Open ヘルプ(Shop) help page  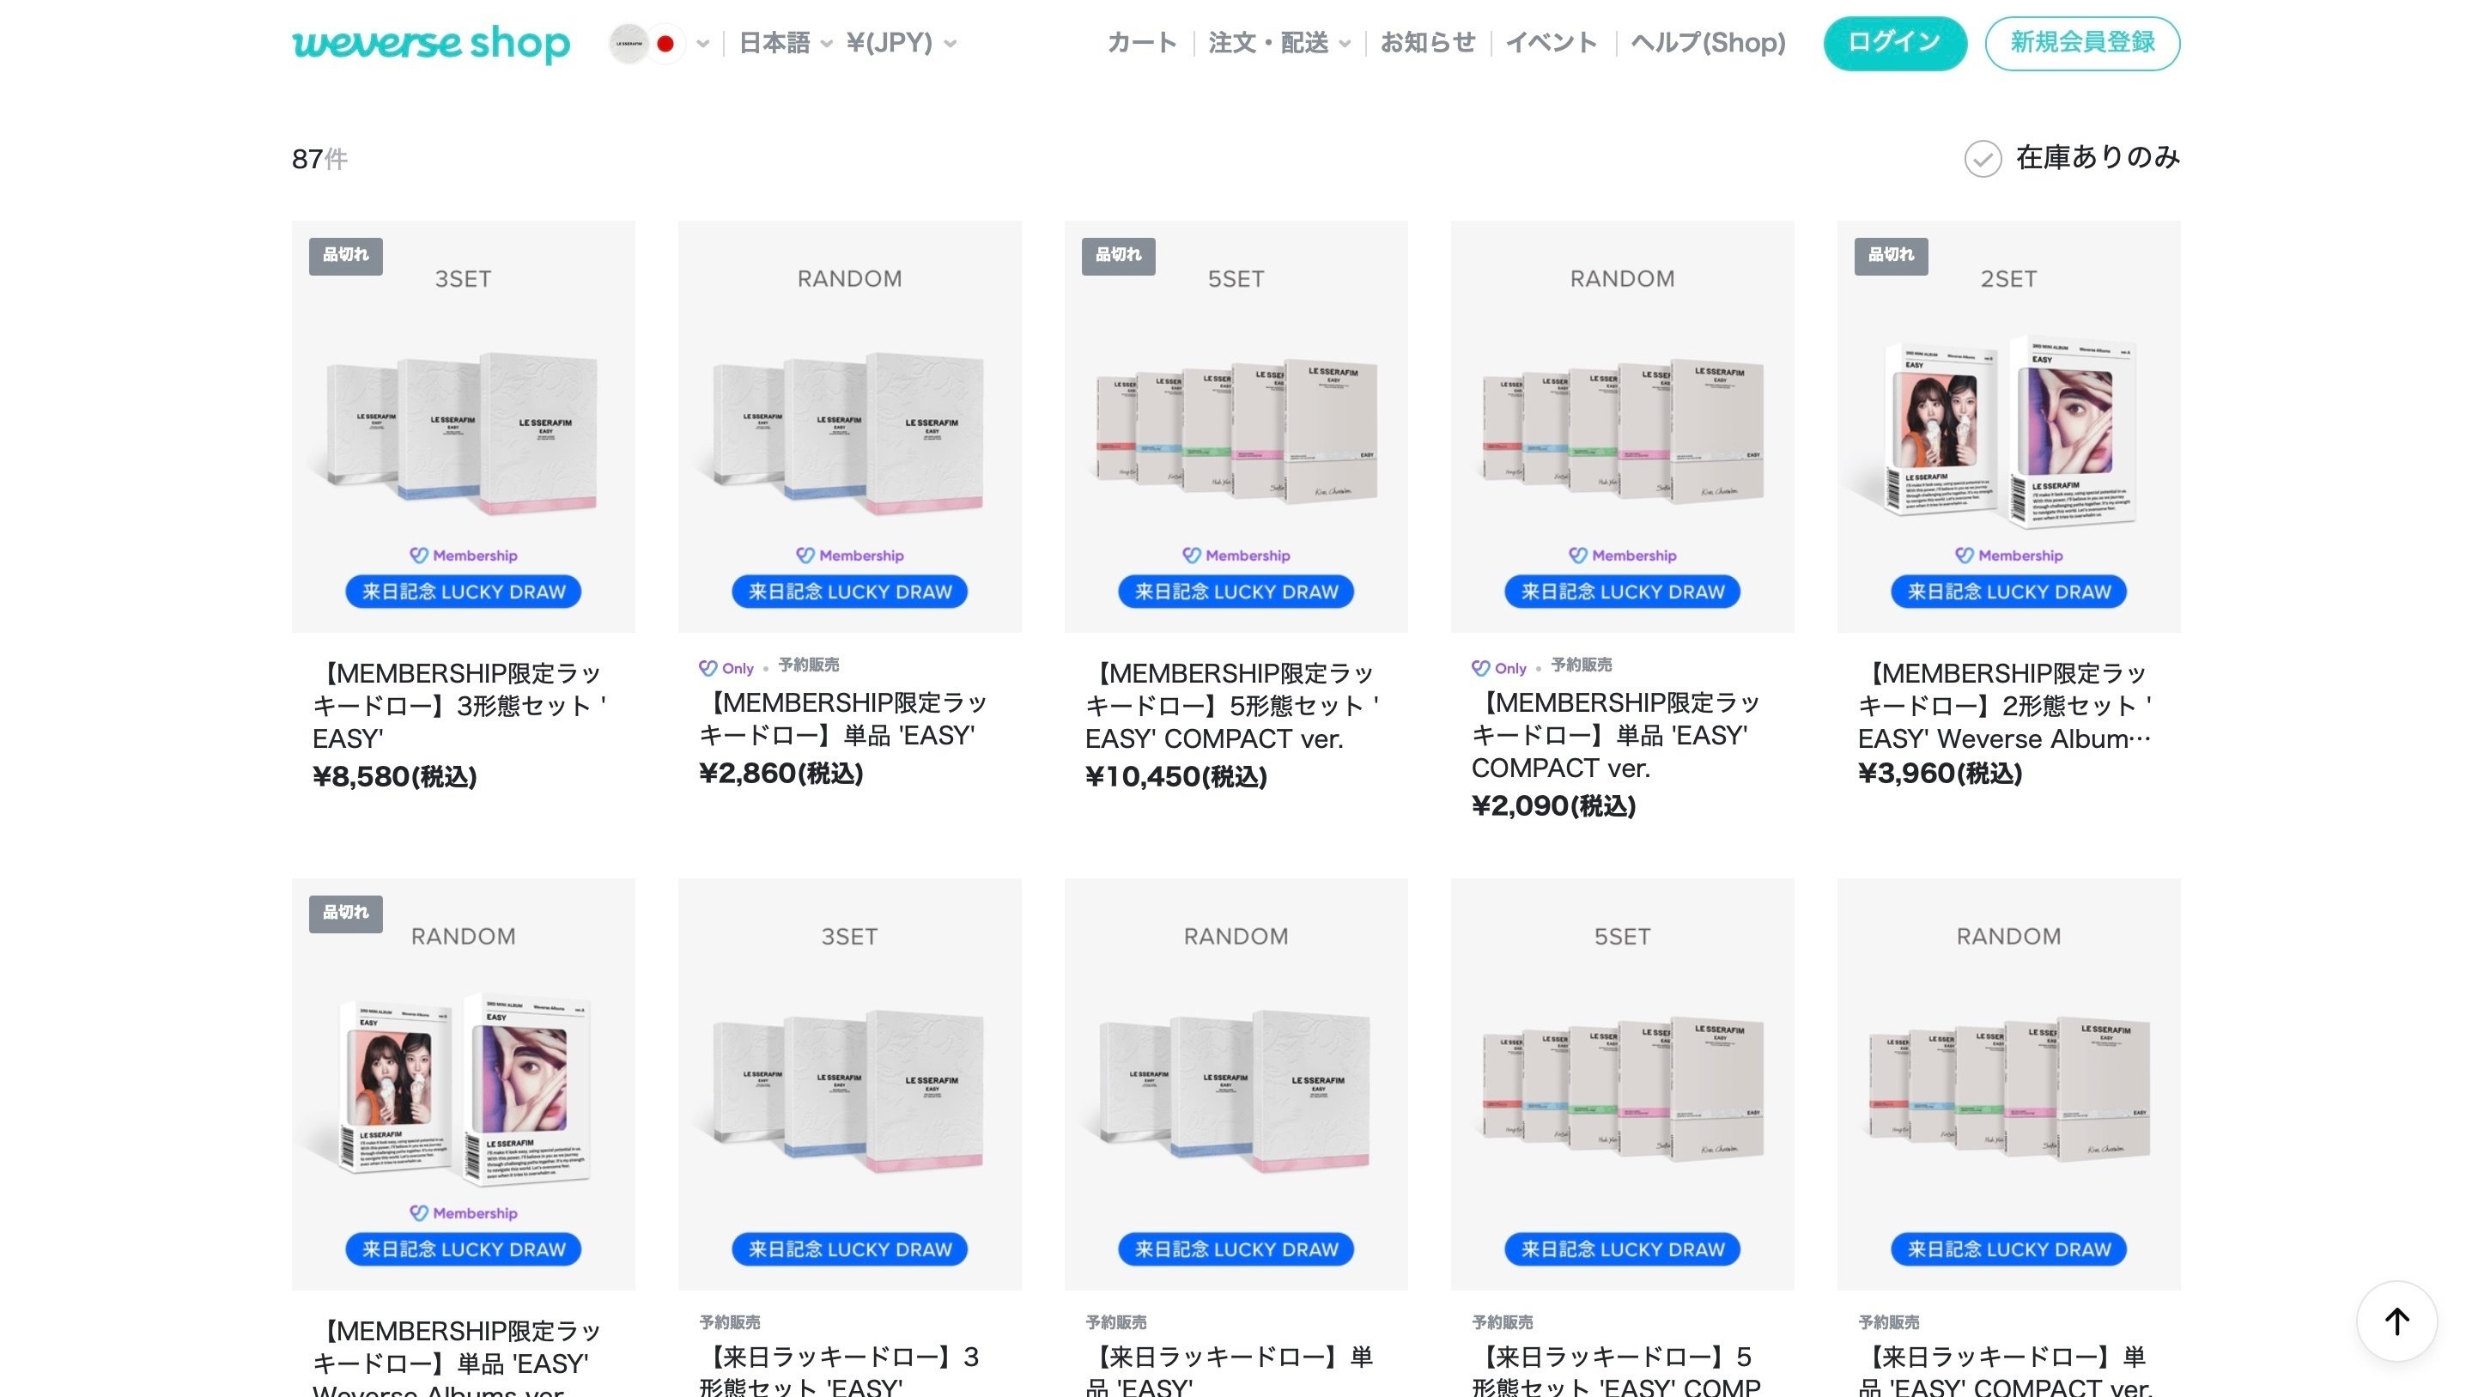click(1708, 43)
